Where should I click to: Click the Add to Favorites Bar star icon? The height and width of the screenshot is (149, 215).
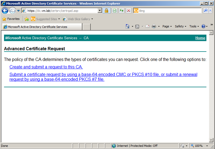(x=27, y=19)
